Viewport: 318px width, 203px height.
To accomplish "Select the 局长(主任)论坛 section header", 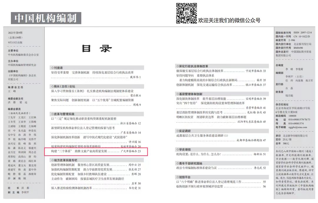I will point(63,86).
